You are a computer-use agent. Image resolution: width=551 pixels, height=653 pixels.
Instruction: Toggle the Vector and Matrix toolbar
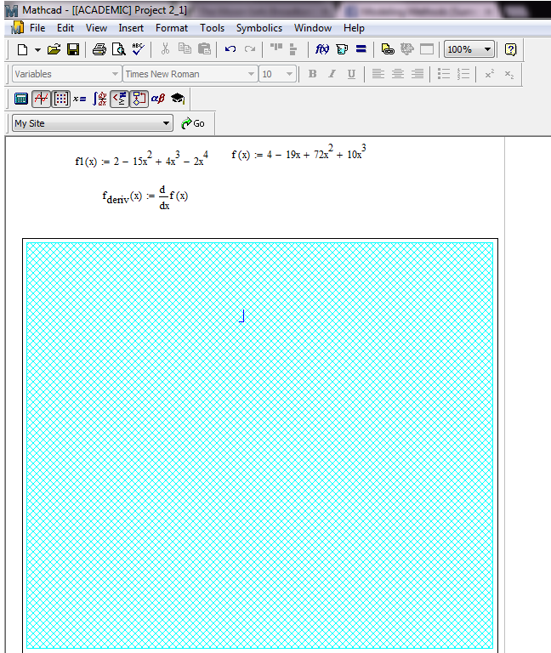point(61,99)
